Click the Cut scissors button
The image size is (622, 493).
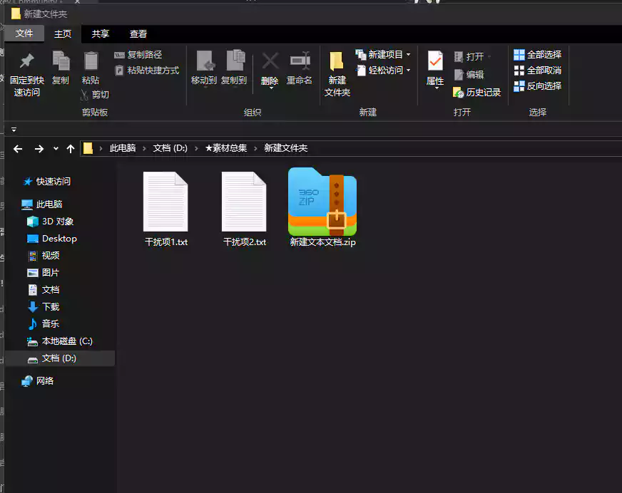(x=95, y=94)
